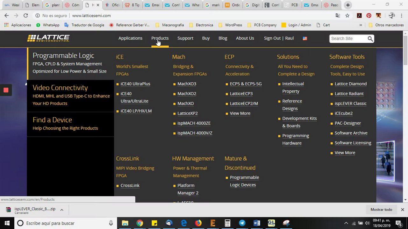Show hidden system tray icons

click(346, 223)
